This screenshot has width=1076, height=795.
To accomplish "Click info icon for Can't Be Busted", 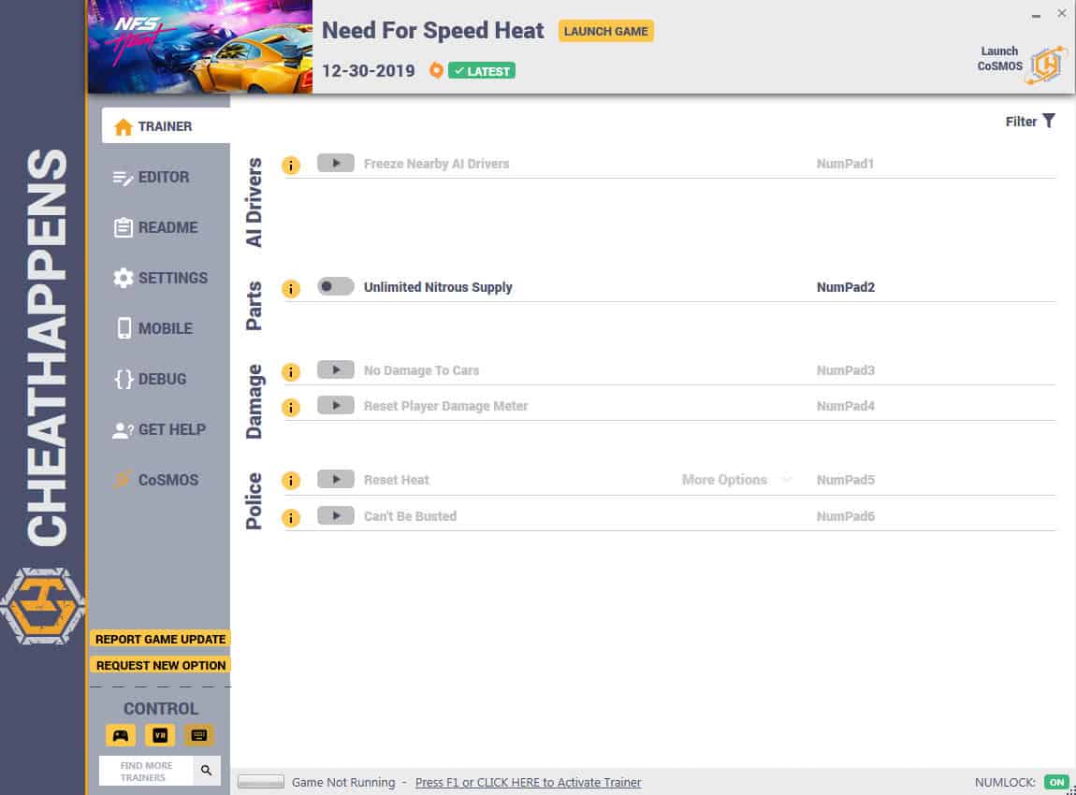I will 291,518.
